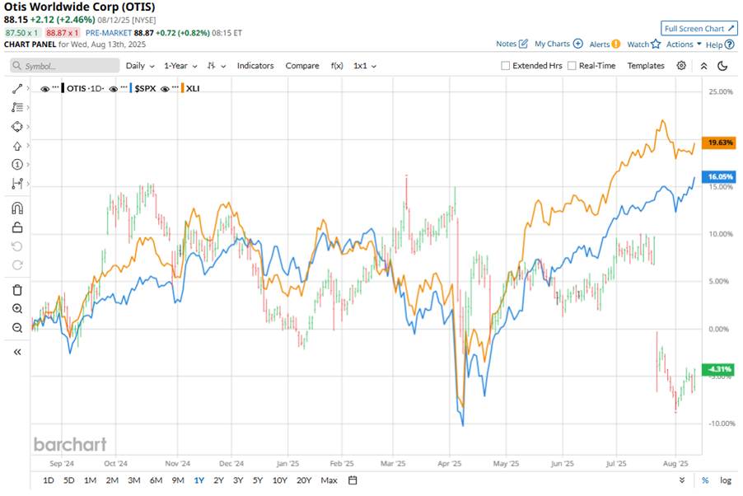The image size is (743, 496).
Task: Click the blue $SPX 16.05% price label
Action: (719, 177)
